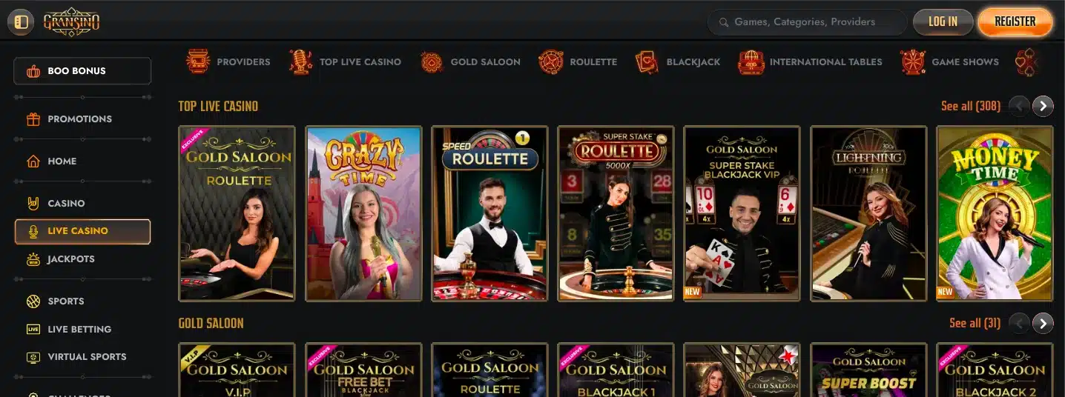Select the Top Live Casino microphone icon

pos(300,61)
